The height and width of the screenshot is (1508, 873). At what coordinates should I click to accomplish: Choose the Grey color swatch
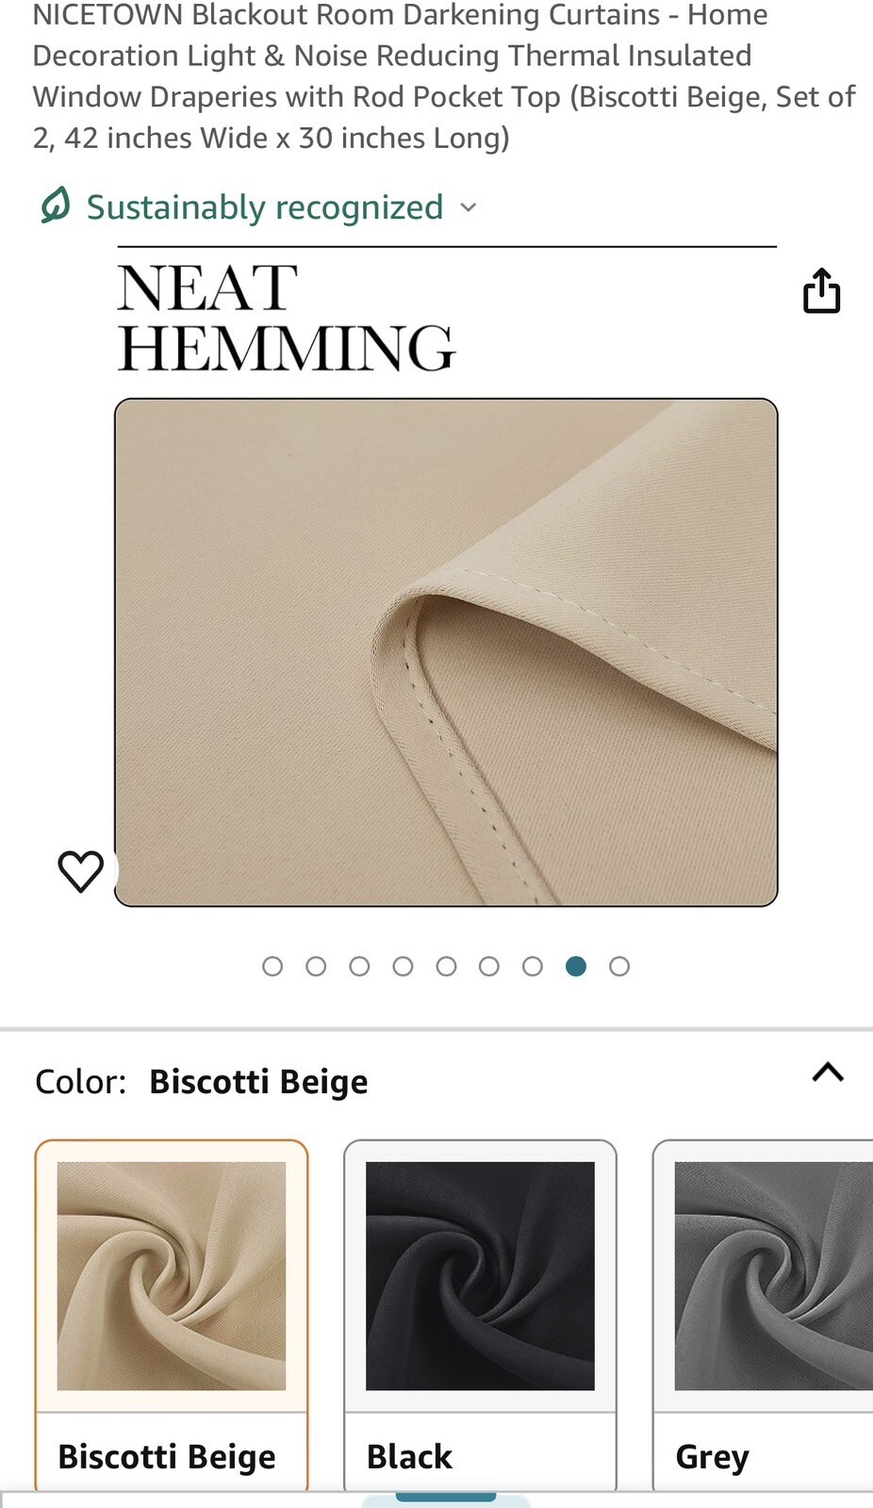click(763, 1315)
